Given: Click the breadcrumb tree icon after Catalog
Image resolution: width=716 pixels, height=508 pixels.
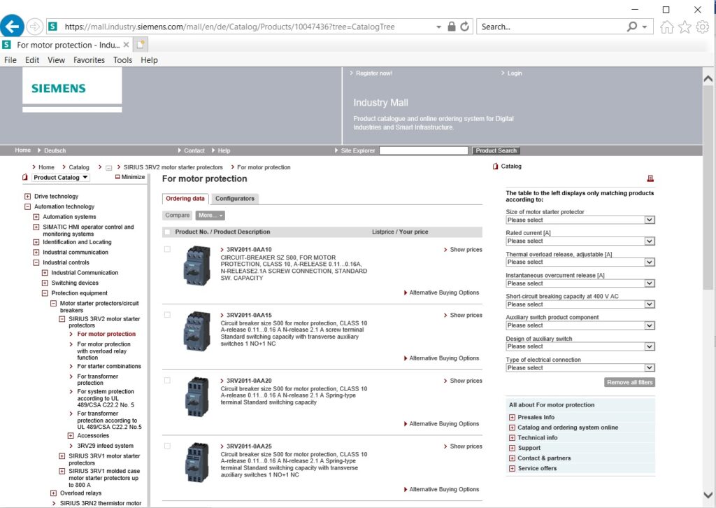Looking at the screenshot, I should (108, 168).
